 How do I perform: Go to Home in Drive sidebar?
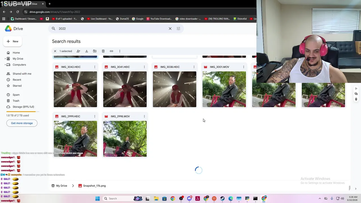coord(16,53)
